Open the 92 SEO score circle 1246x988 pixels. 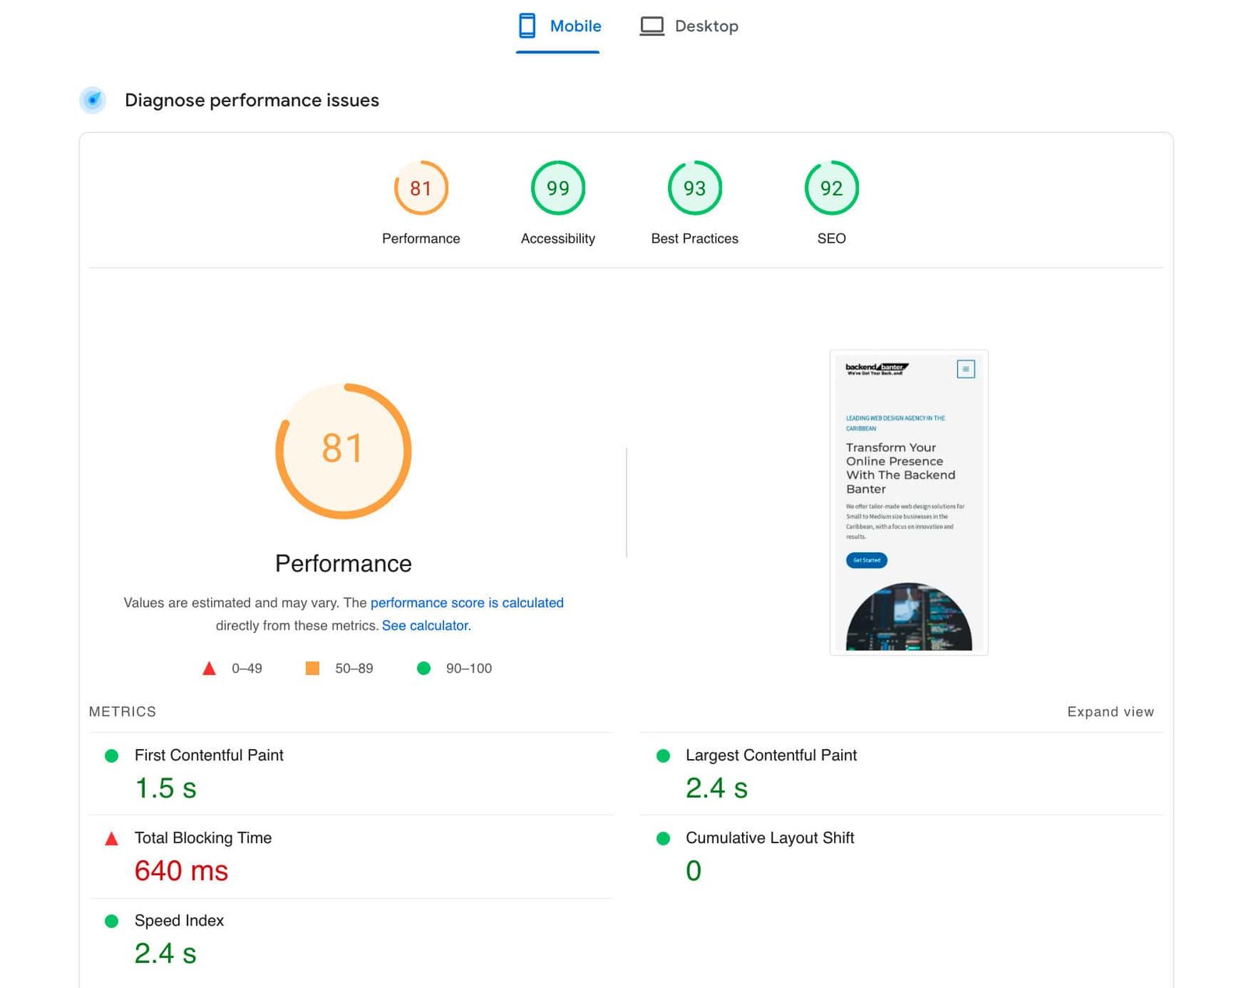click(831, 188)
